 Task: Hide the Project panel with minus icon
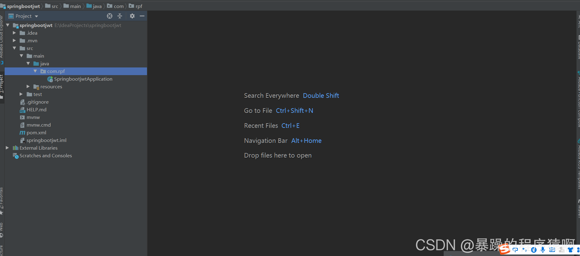point(142,16)
